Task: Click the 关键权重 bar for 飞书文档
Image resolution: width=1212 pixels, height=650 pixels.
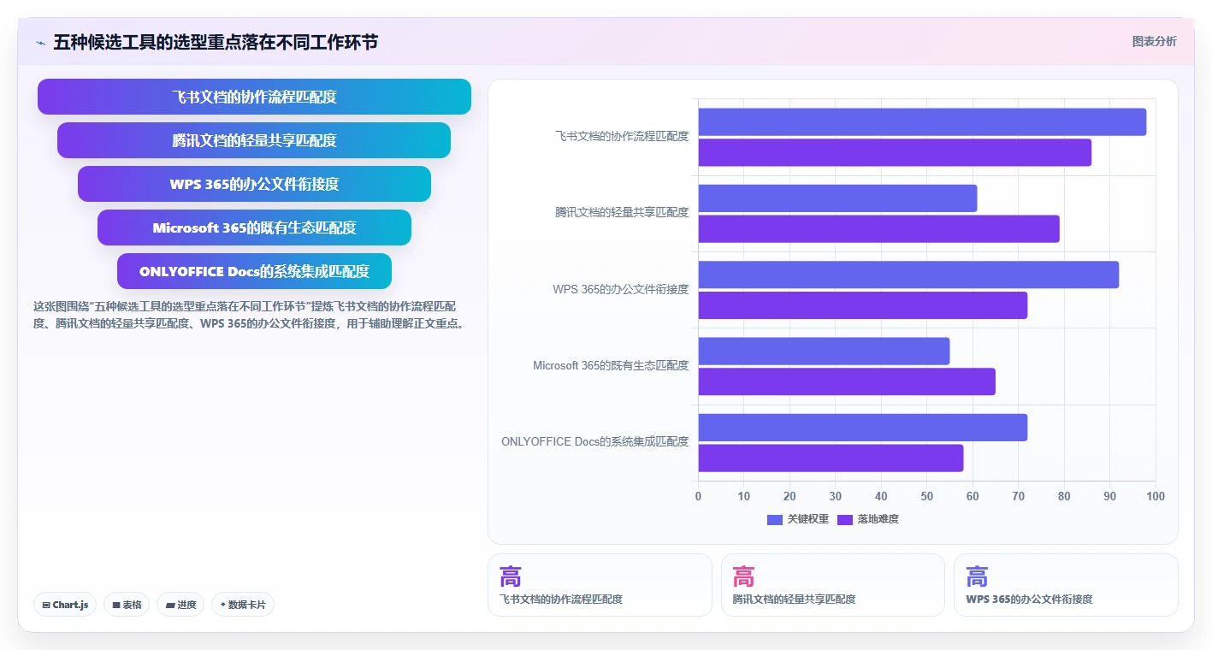Action: point(922,122)
